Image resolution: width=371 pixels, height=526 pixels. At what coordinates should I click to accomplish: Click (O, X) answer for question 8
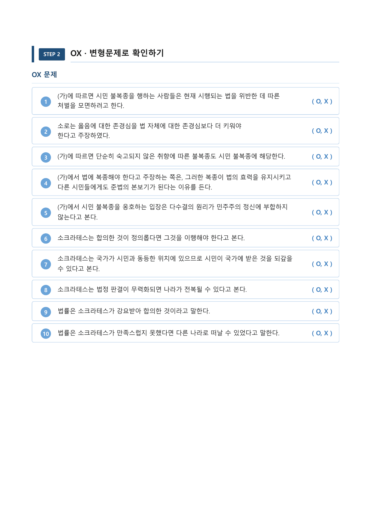[322, 290]
